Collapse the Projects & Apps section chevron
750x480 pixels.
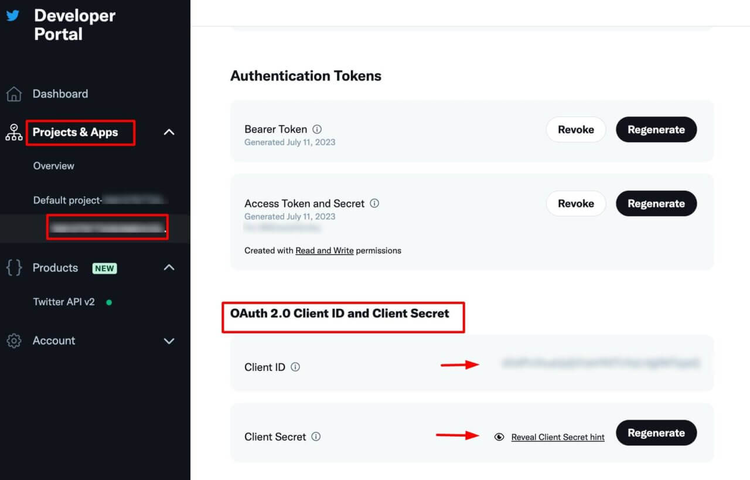pos(169,132)
